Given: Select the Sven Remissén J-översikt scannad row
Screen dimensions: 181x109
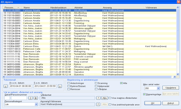Looking at the screenshot, I should [x=90, y=57].
